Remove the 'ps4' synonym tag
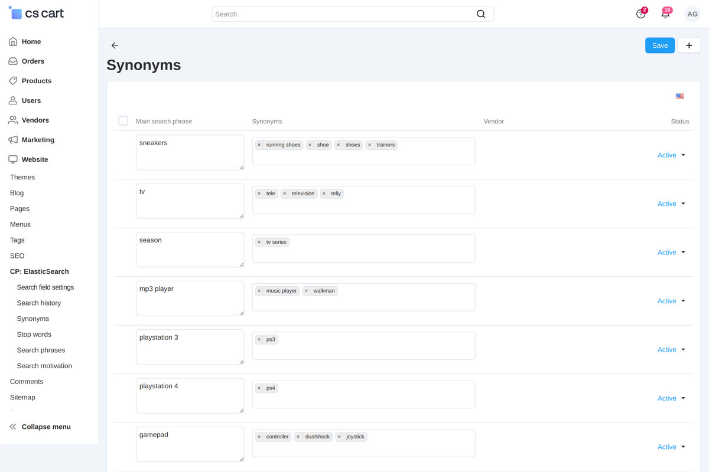 tap(259, 388)
